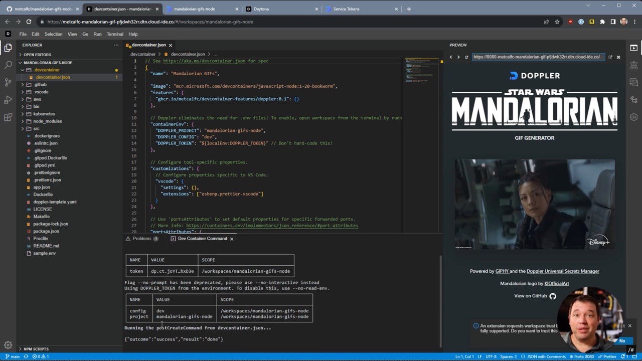Close the devcontainer.json editor tab
Image resolution: width=642 pixels, height=361 pixels.
pyautogui.click(x=171, y=45)
